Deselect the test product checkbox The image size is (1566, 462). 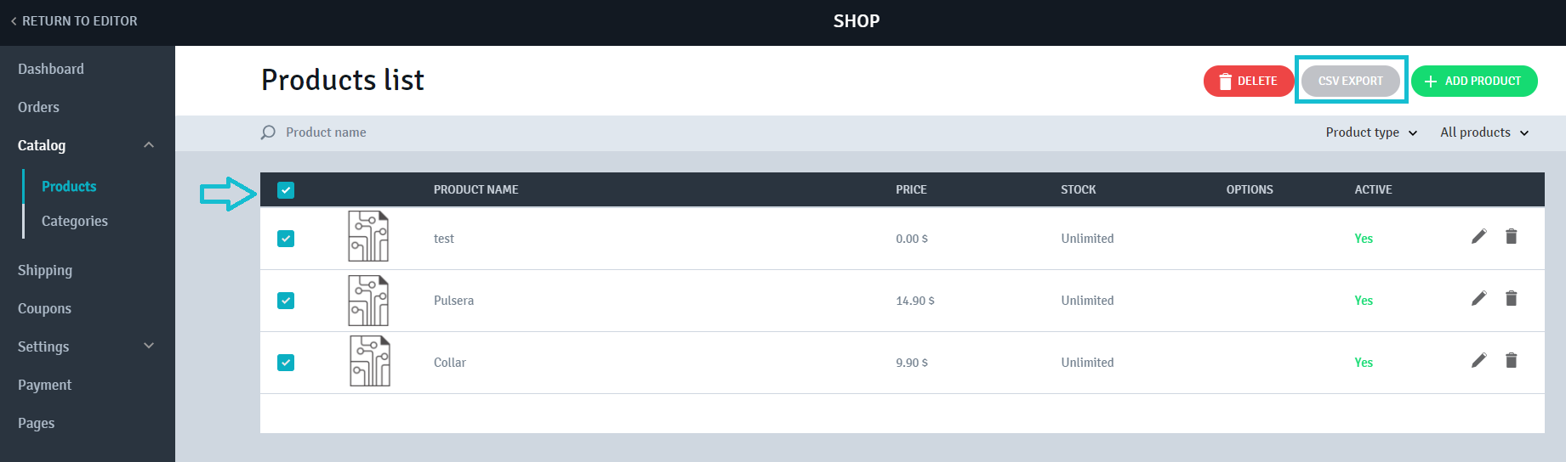pyautogui.click(x=286, y=239)
